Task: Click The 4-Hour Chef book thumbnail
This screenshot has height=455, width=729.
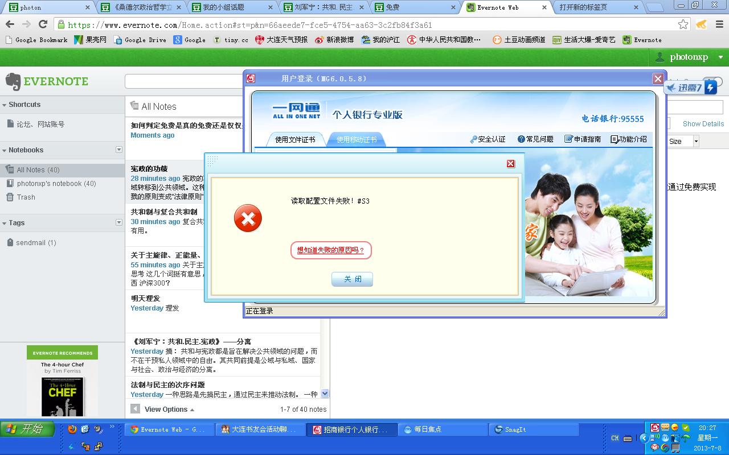Action: coord(62,397)
